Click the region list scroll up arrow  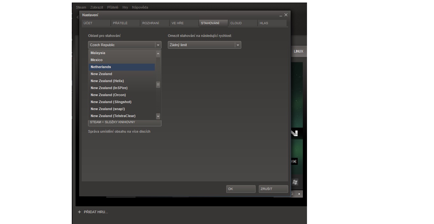[158, 53]
